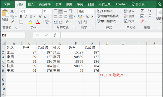Select column header F
The image size is (163, 97).
(x=76, y=43)
